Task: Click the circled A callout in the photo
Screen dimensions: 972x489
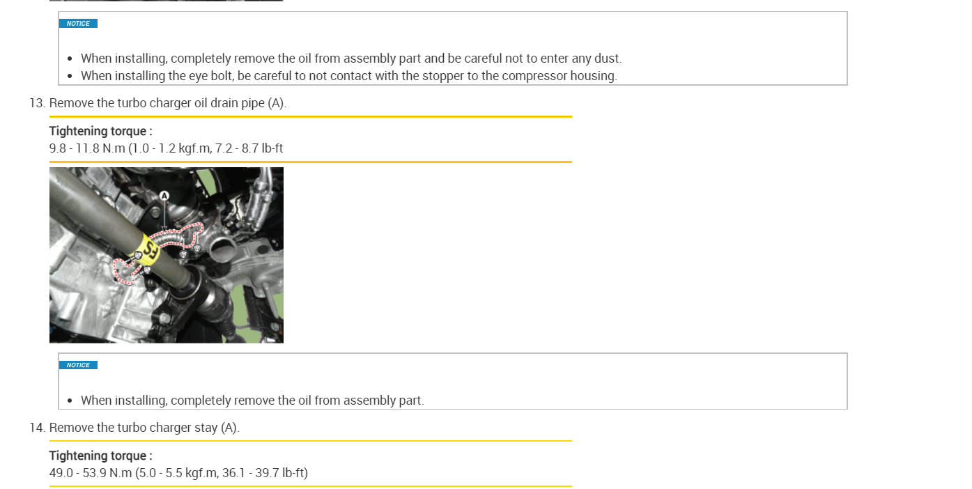Action: point(164,196)
